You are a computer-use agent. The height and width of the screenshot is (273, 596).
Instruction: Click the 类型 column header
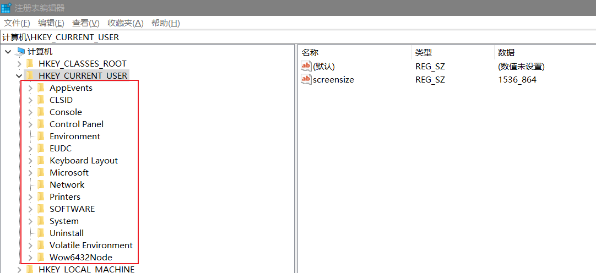[424, 53]
